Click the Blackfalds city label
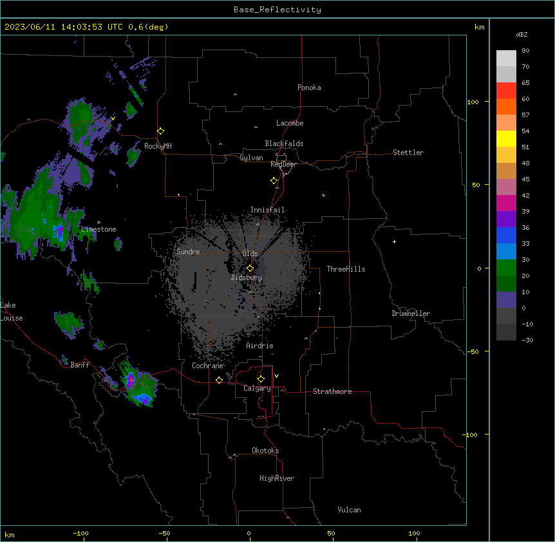This screenshot has width=555, height=542. click(284, 144)
